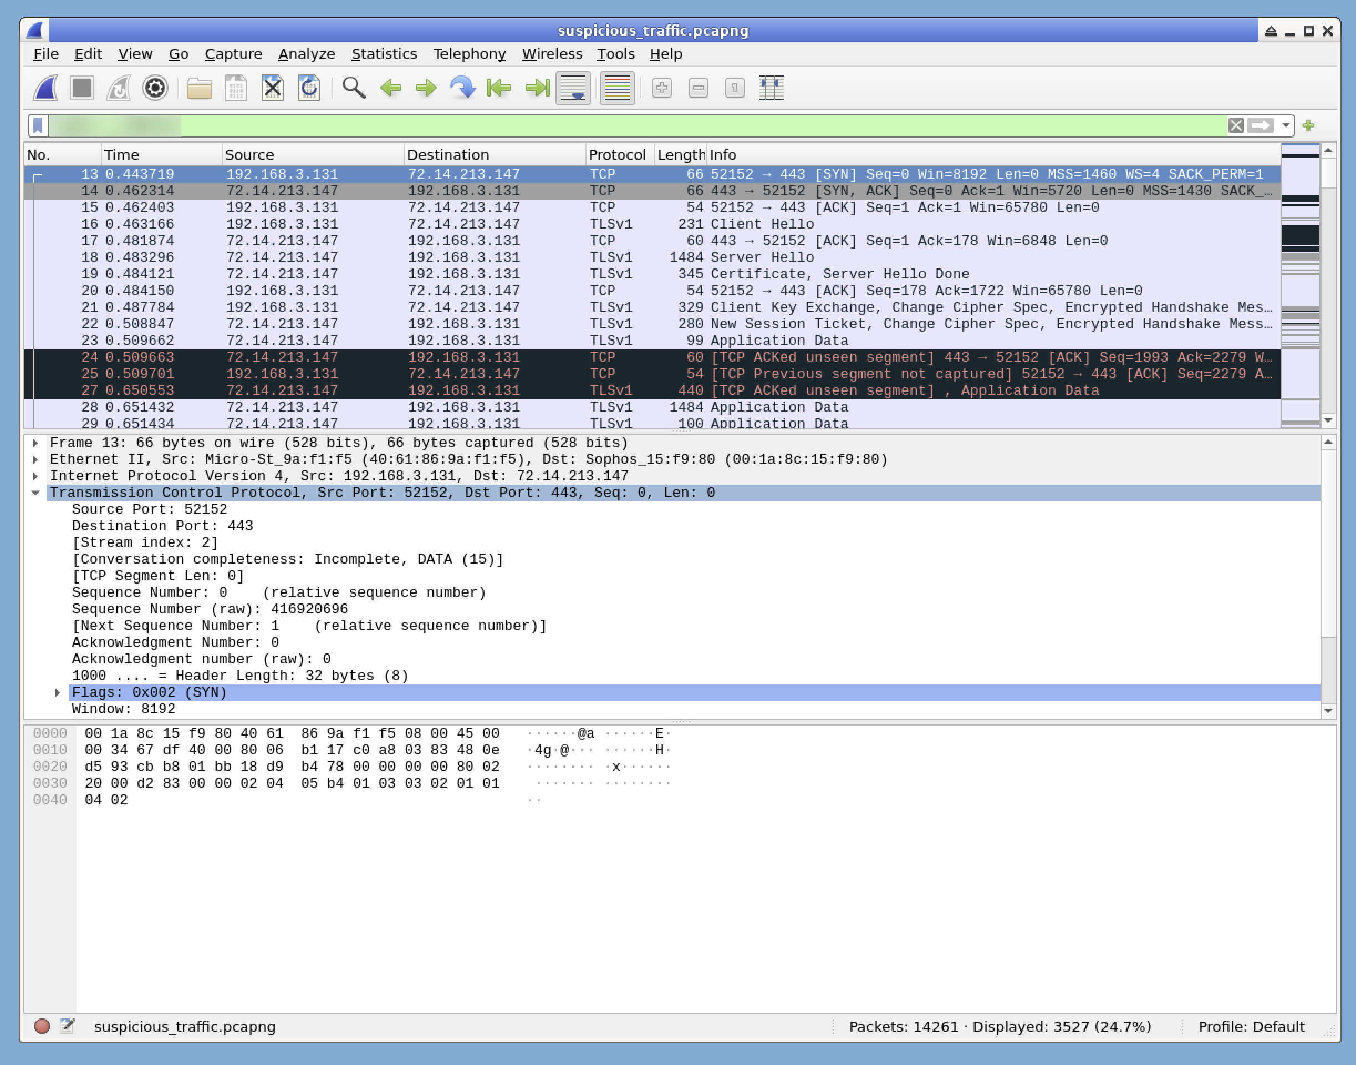Image resolution: width=1356 pixels, height=1065 pixels.
Task: Open the Wireless menu
Action: click(x=552, y=54)
